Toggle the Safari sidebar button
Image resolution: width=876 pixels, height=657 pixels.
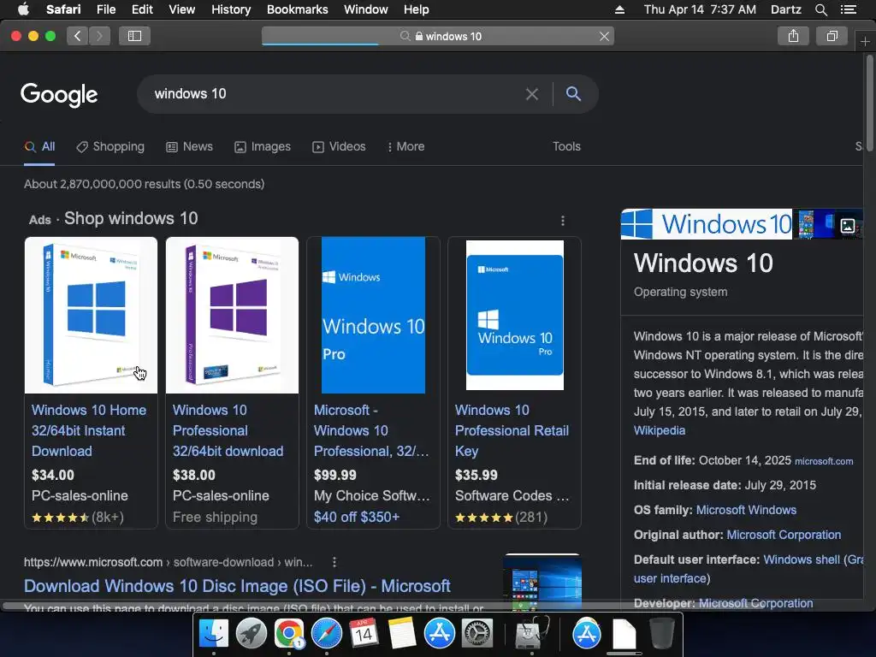(134, 36)
